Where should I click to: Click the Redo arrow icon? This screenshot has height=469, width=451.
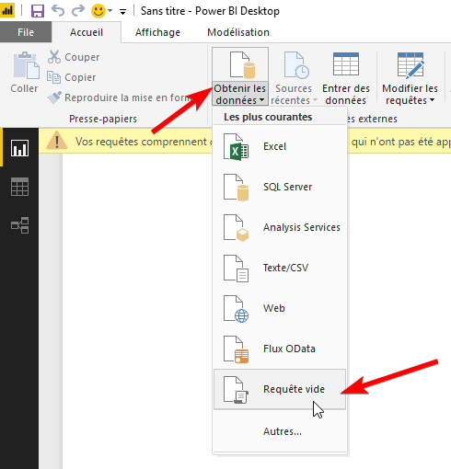[78, 10]
